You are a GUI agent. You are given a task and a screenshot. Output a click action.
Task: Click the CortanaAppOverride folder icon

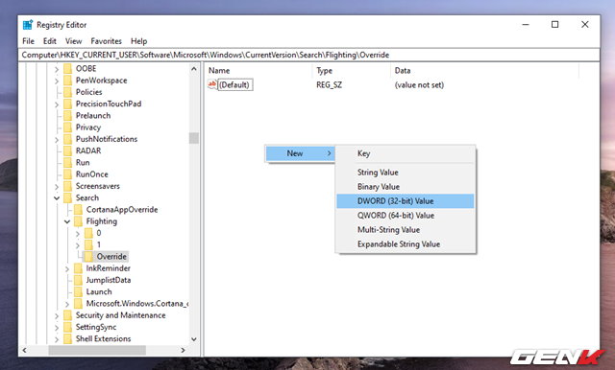(x=79, y=210)
